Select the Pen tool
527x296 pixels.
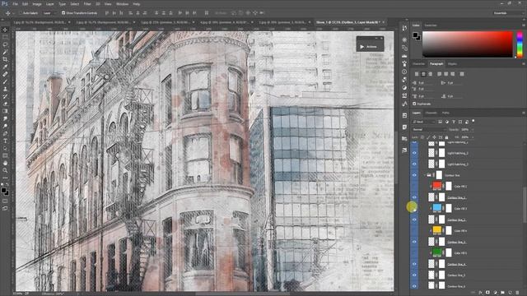click(5, 133)
